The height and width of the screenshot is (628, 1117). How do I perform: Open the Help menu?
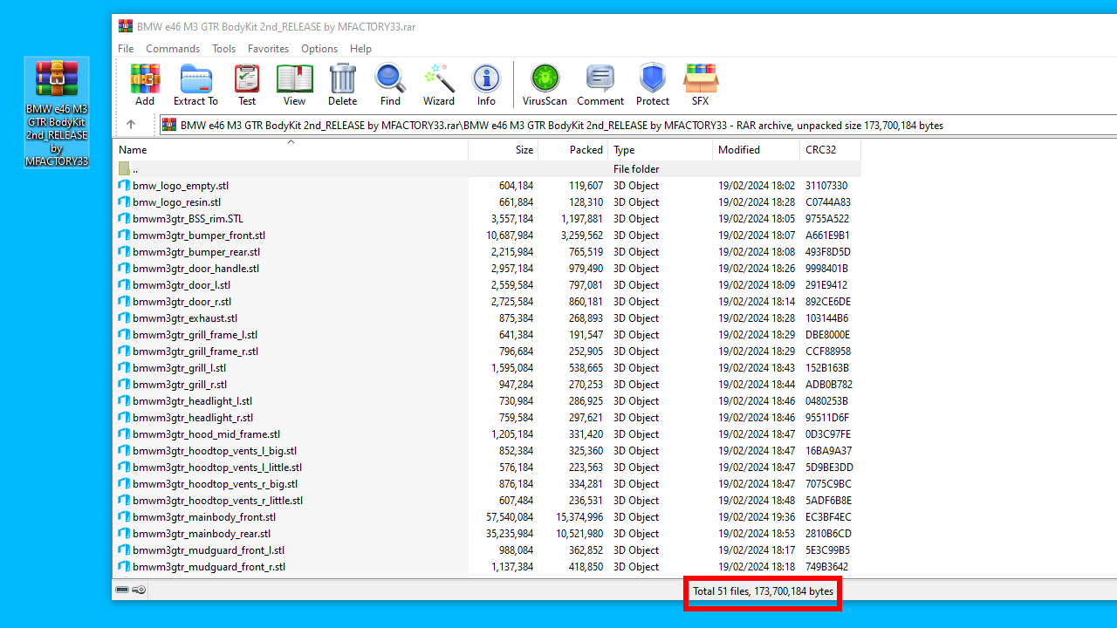[x=360, y=49]
